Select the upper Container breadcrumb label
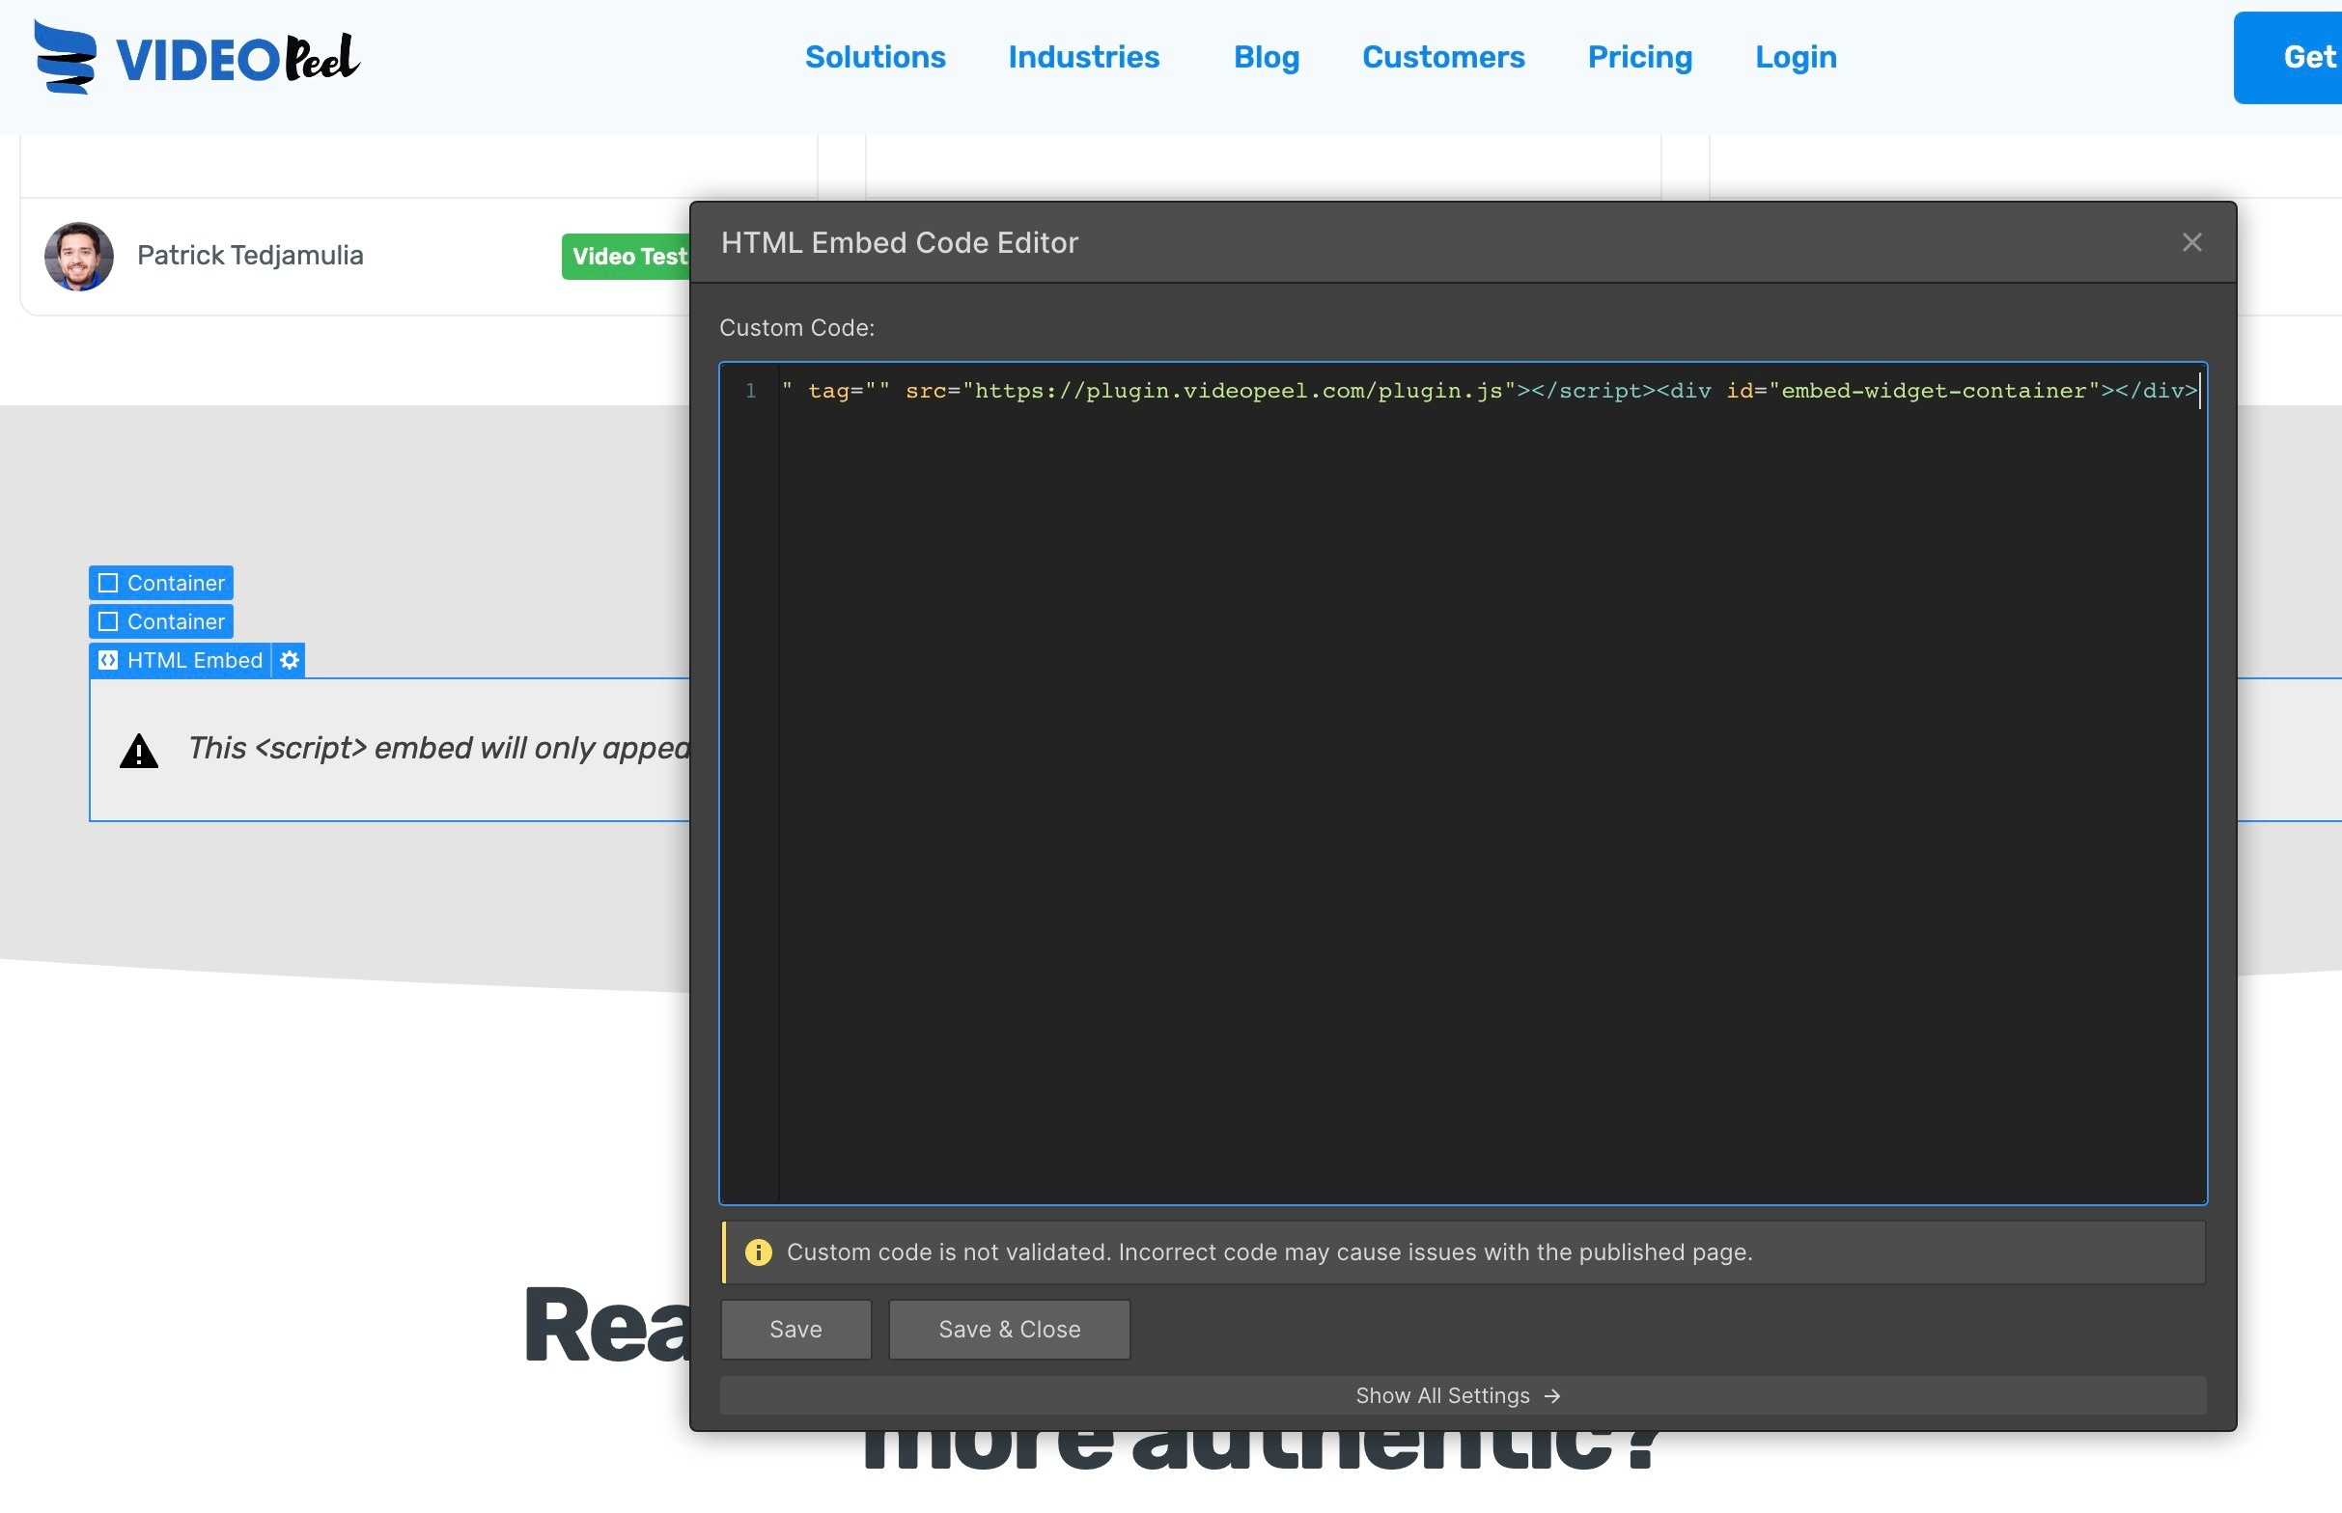The image size is (2342, 1513). click(161, 583)
